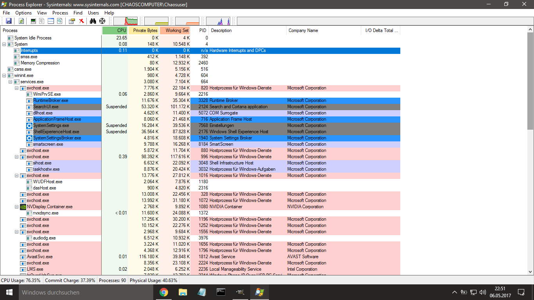
Task: Toggle Show Process Tree toolbar icon
Action: click(x=42, y=21)
